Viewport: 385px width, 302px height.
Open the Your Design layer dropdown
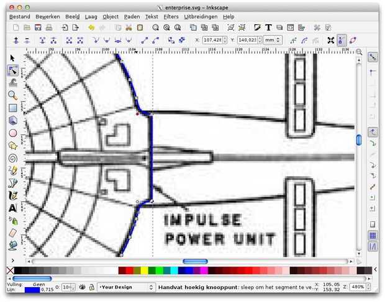click(127, 287)
